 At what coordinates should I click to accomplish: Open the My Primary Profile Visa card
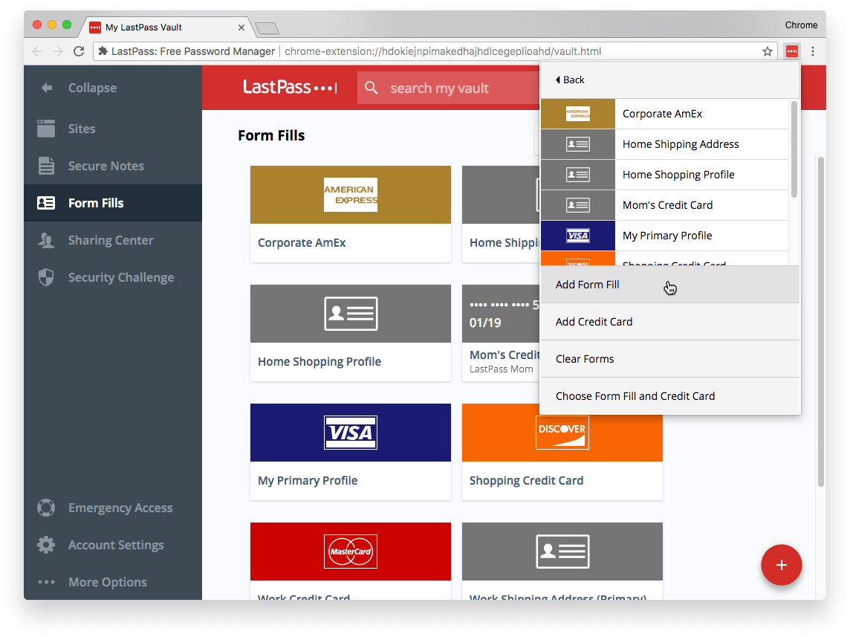click(350, 451)
